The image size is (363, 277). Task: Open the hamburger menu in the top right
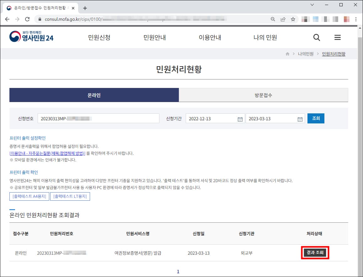pos(338,37)
